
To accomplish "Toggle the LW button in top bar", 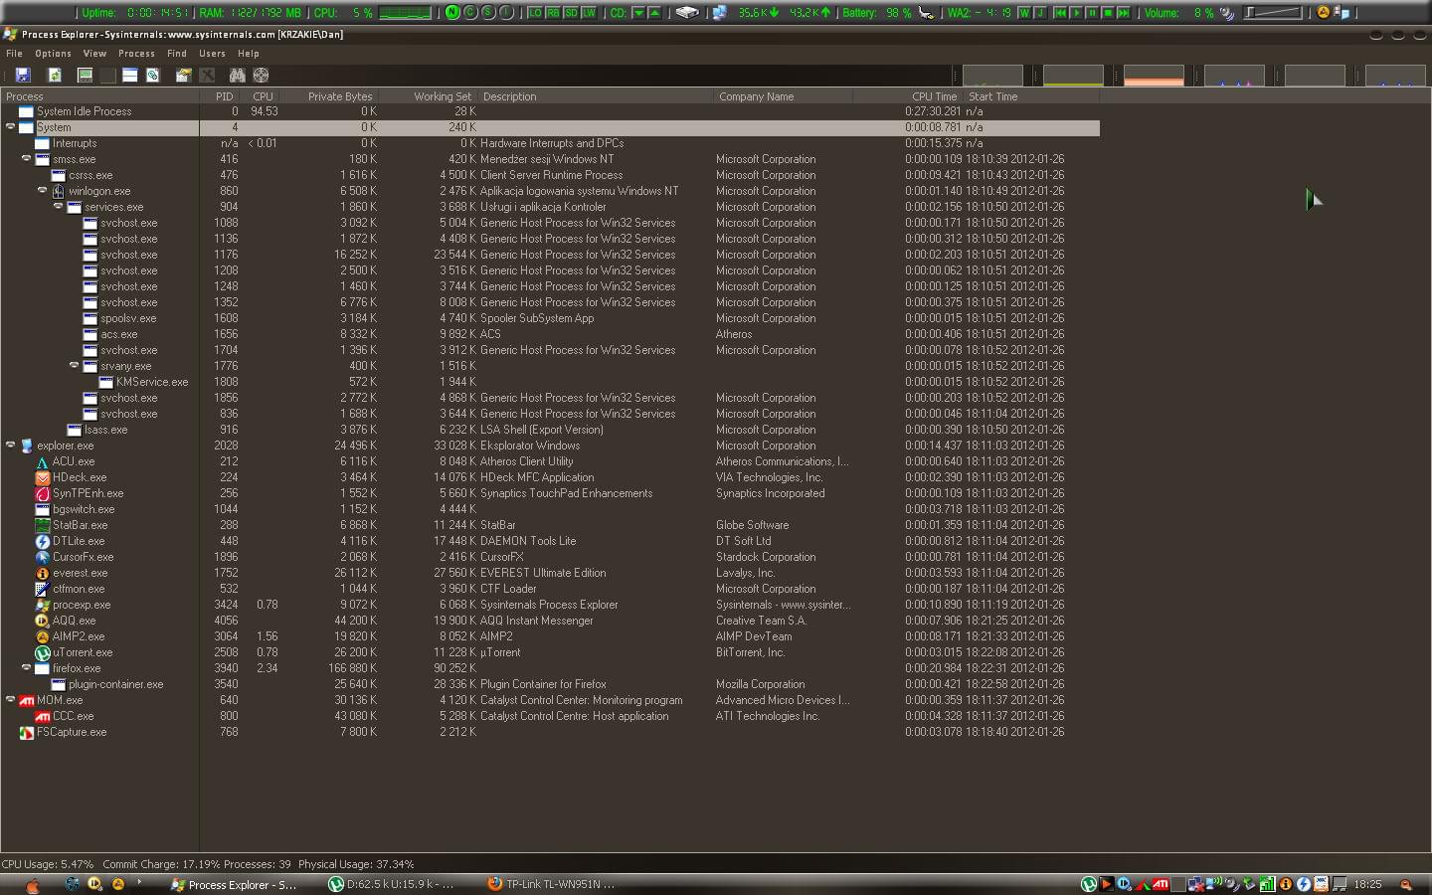I will (589, 13).
